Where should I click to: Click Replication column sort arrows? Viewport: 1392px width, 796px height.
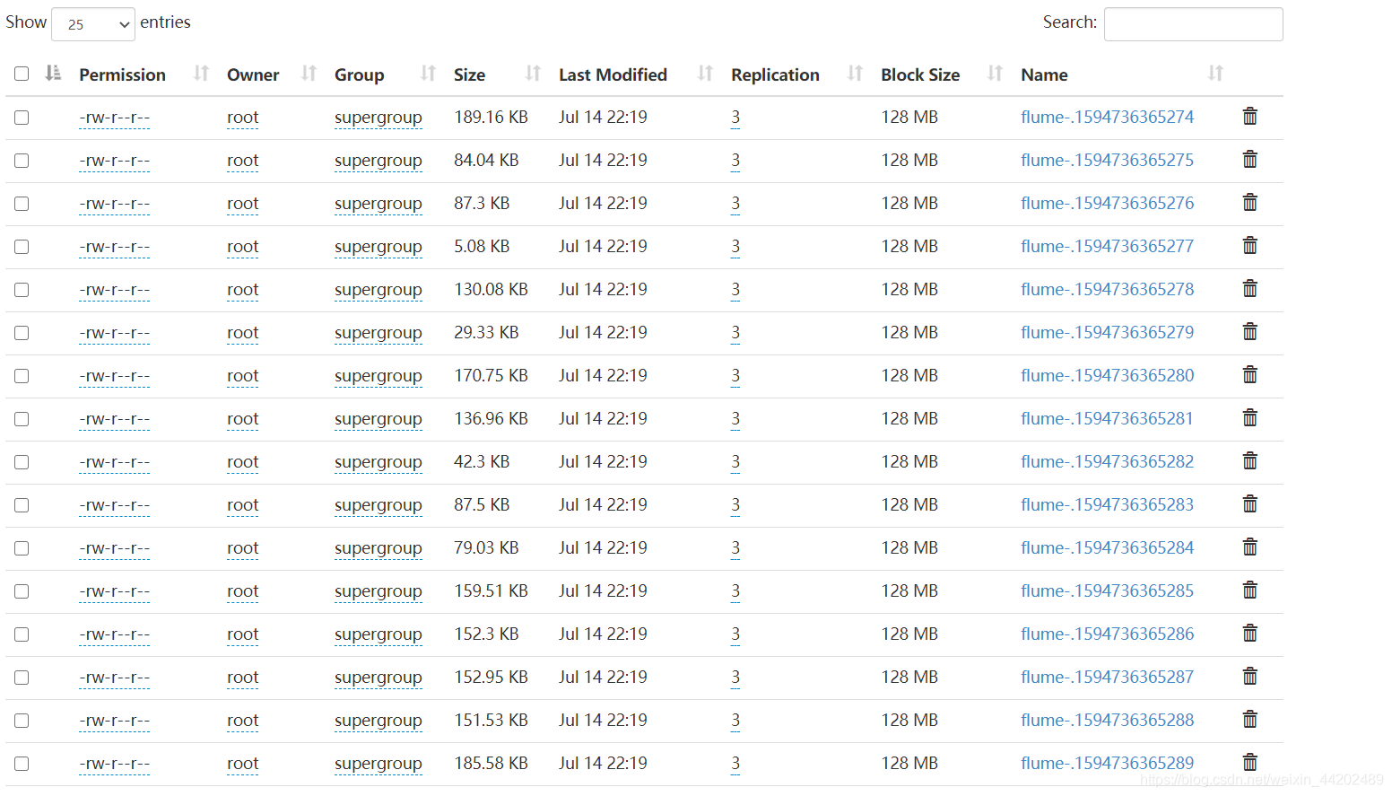pos(855,74)
